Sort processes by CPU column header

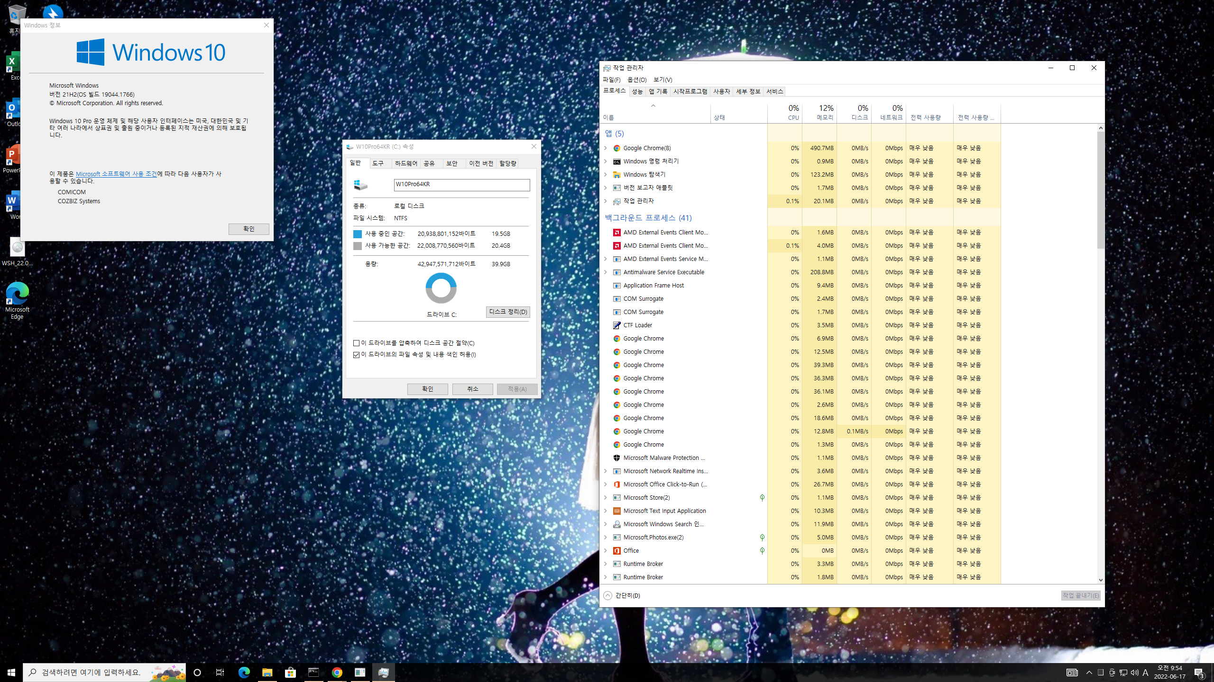point(785,113)
